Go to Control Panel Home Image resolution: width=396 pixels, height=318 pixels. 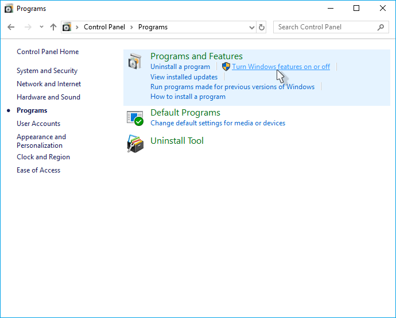48,52
